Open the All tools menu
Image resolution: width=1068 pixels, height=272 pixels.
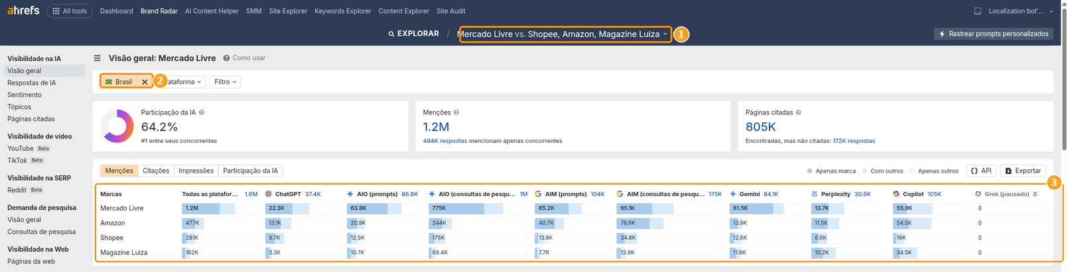coord(70,11)
